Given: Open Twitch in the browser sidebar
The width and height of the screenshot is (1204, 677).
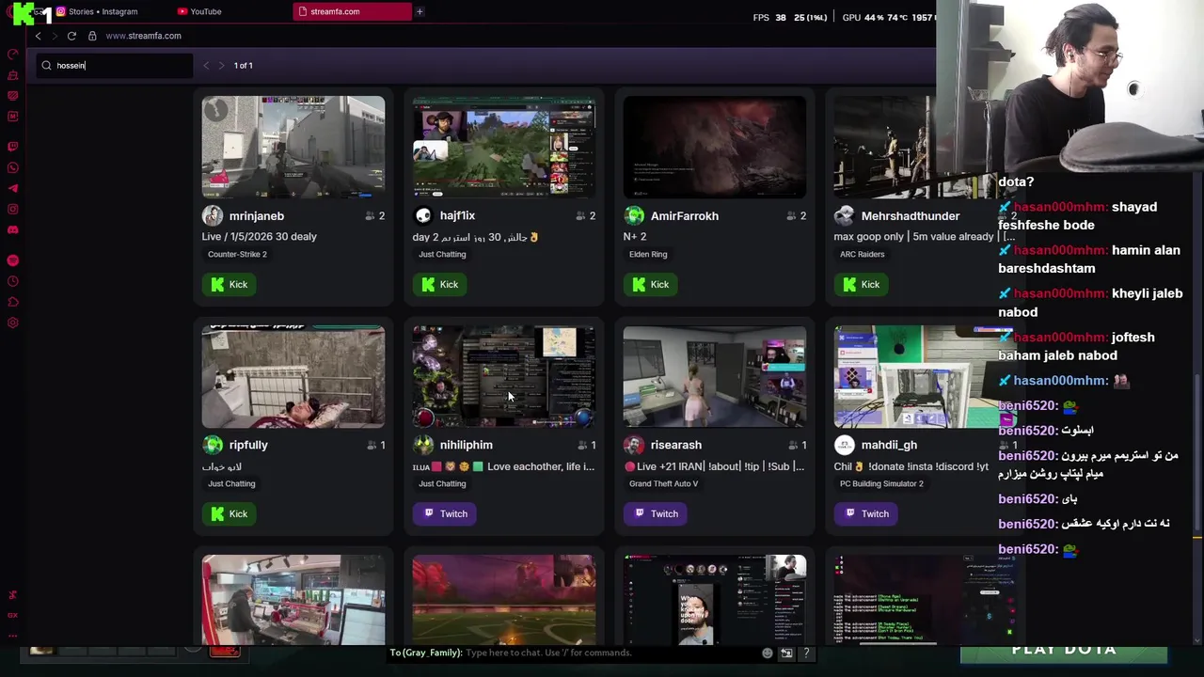Looking at the screenshot, I should [x=13, y=147].
